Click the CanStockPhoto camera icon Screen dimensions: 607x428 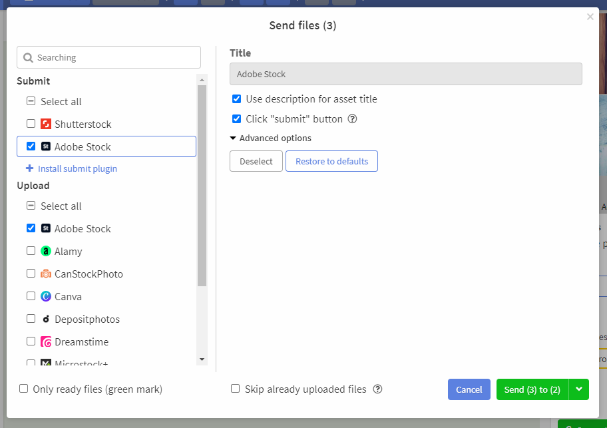click(46, 274)
